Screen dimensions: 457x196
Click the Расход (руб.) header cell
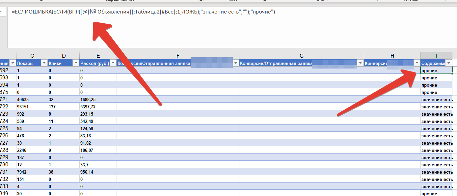(98, 63)
